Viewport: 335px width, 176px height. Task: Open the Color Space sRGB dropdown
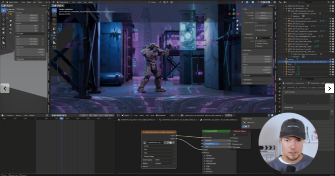[164, 159]
